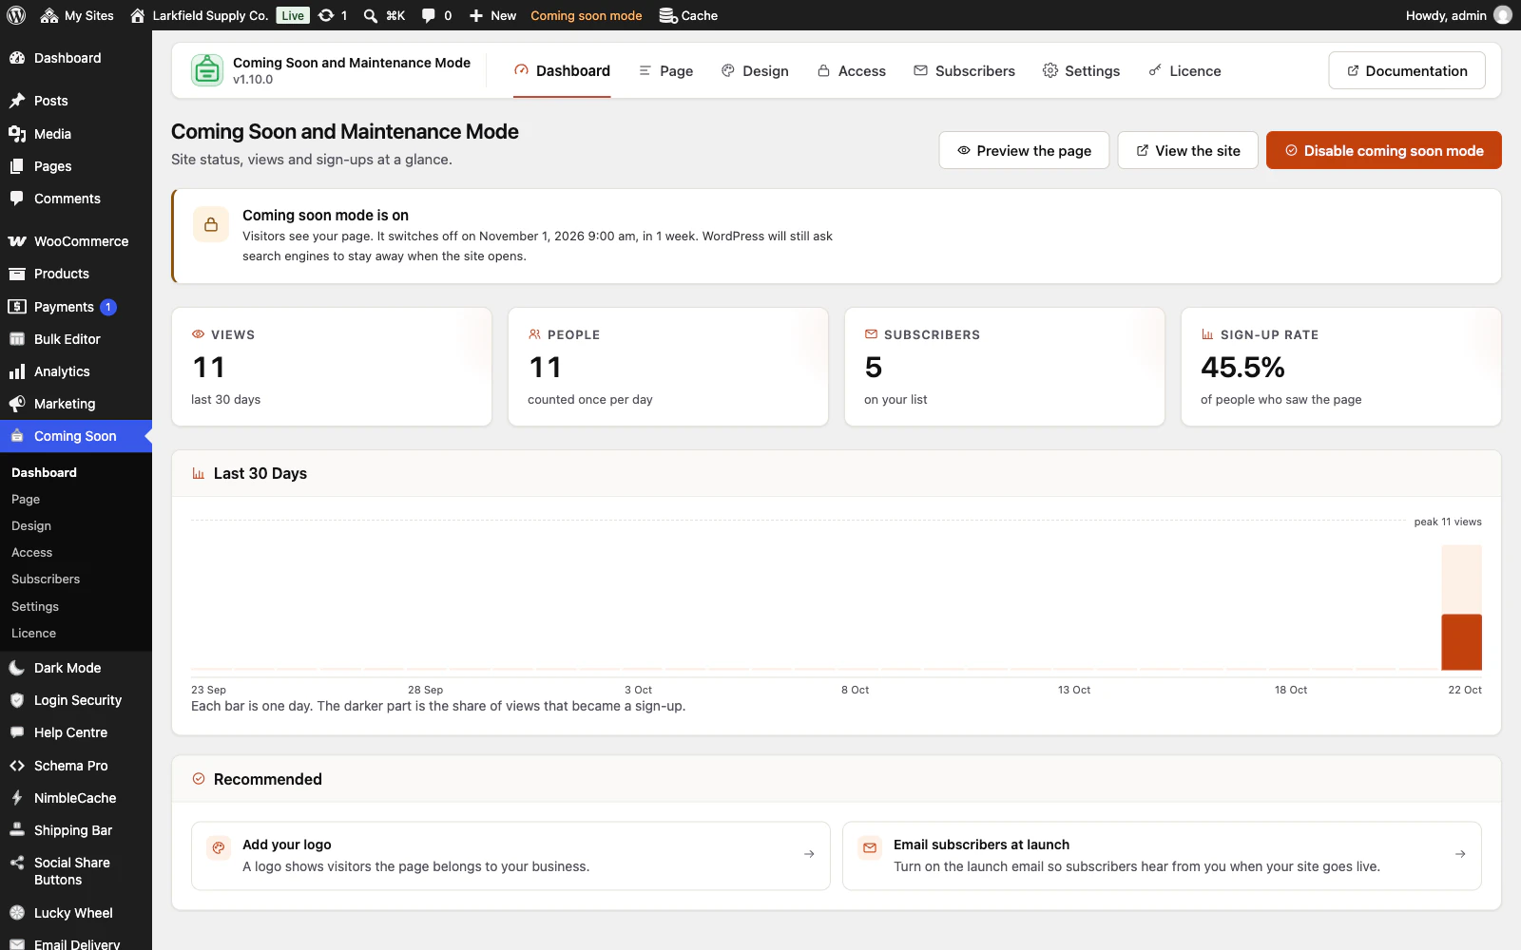
Task: Click Coming soon mode in admin bar
Action: pyautogui.click(x=587, y=15)
